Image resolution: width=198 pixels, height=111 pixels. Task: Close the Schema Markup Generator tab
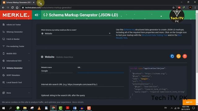click(34, 2)
